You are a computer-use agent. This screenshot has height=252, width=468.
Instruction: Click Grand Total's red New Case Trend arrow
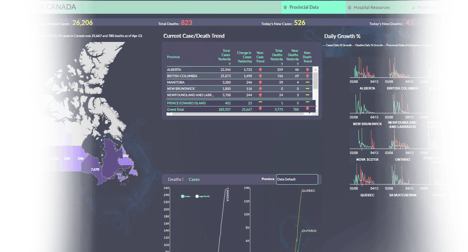(260, 109)
